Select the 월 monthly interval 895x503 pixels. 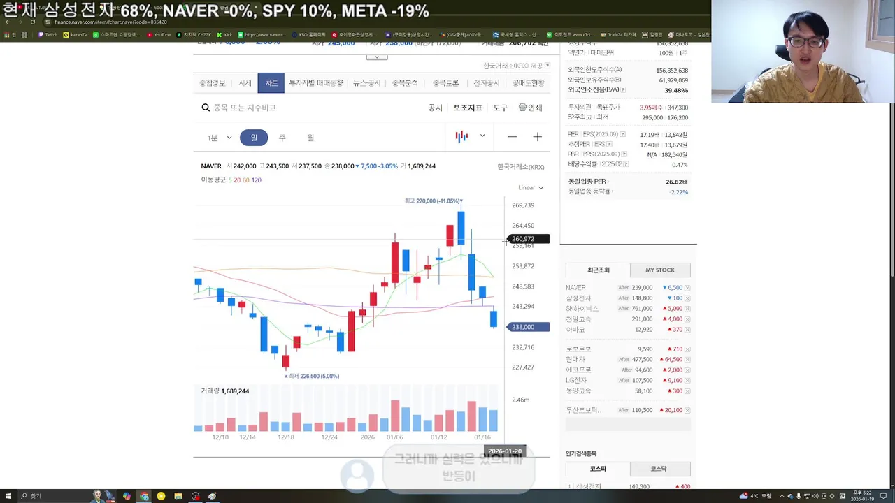[310, 138]
